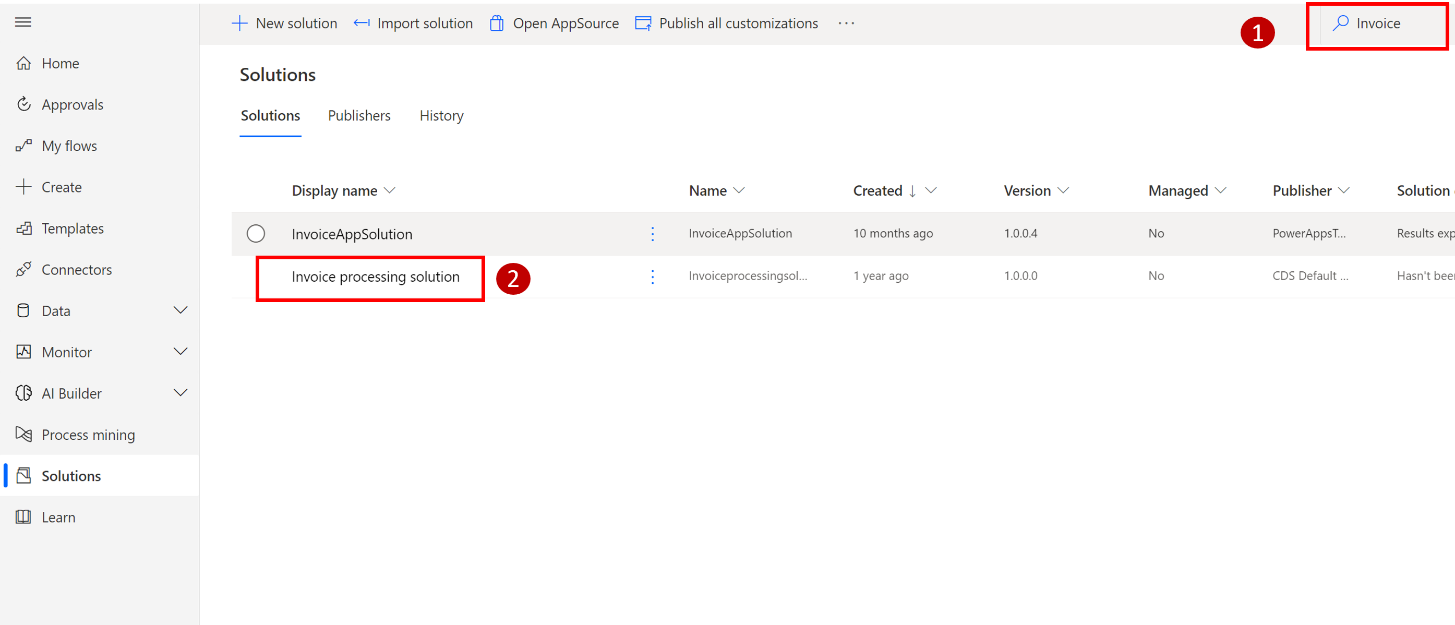Open Approvals from the sidebar

click(73, 104)
